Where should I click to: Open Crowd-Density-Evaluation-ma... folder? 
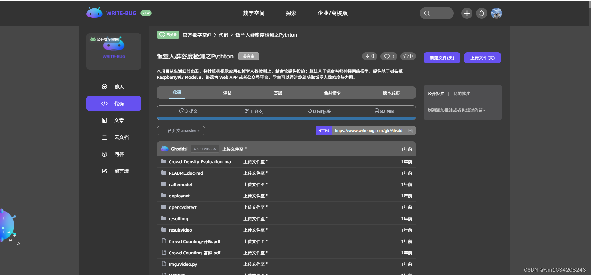click(x=202, y=162)
